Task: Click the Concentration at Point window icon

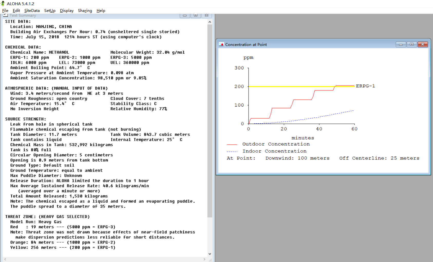Action: [x=221, y=44]
